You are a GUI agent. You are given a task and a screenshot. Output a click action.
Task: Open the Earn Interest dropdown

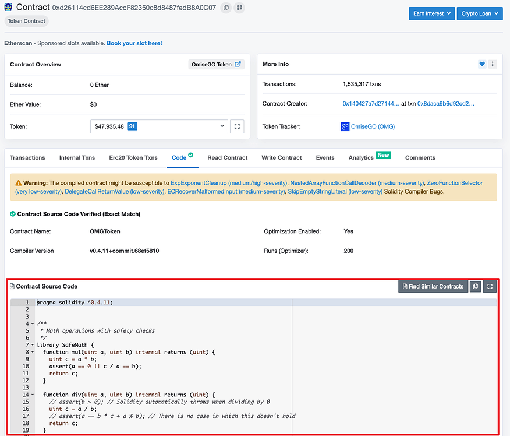[x=431, y=13]
